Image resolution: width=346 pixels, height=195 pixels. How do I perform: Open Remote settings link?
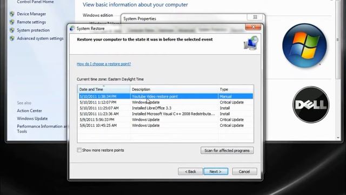(31, 22)
